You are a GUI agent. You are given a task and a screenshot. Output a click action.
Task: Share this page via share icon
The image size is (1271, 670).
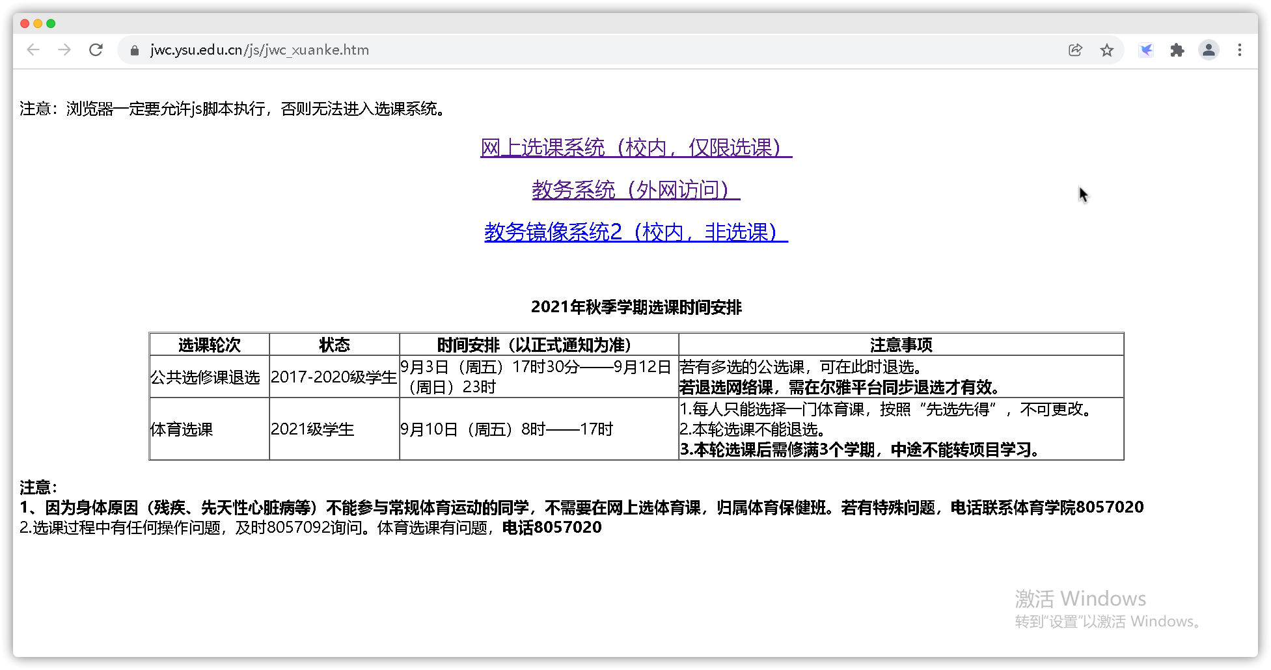(x=1075, y=50)
